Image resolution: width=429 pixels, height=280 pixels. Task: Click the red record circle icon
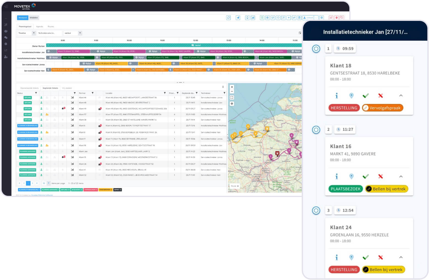pyautogui.click(x=336, y=18)
